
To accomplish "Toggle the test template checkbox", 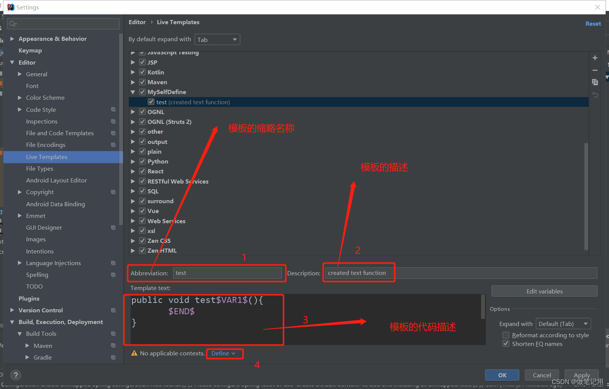I will pyautogui.click(x=151, y=102).
